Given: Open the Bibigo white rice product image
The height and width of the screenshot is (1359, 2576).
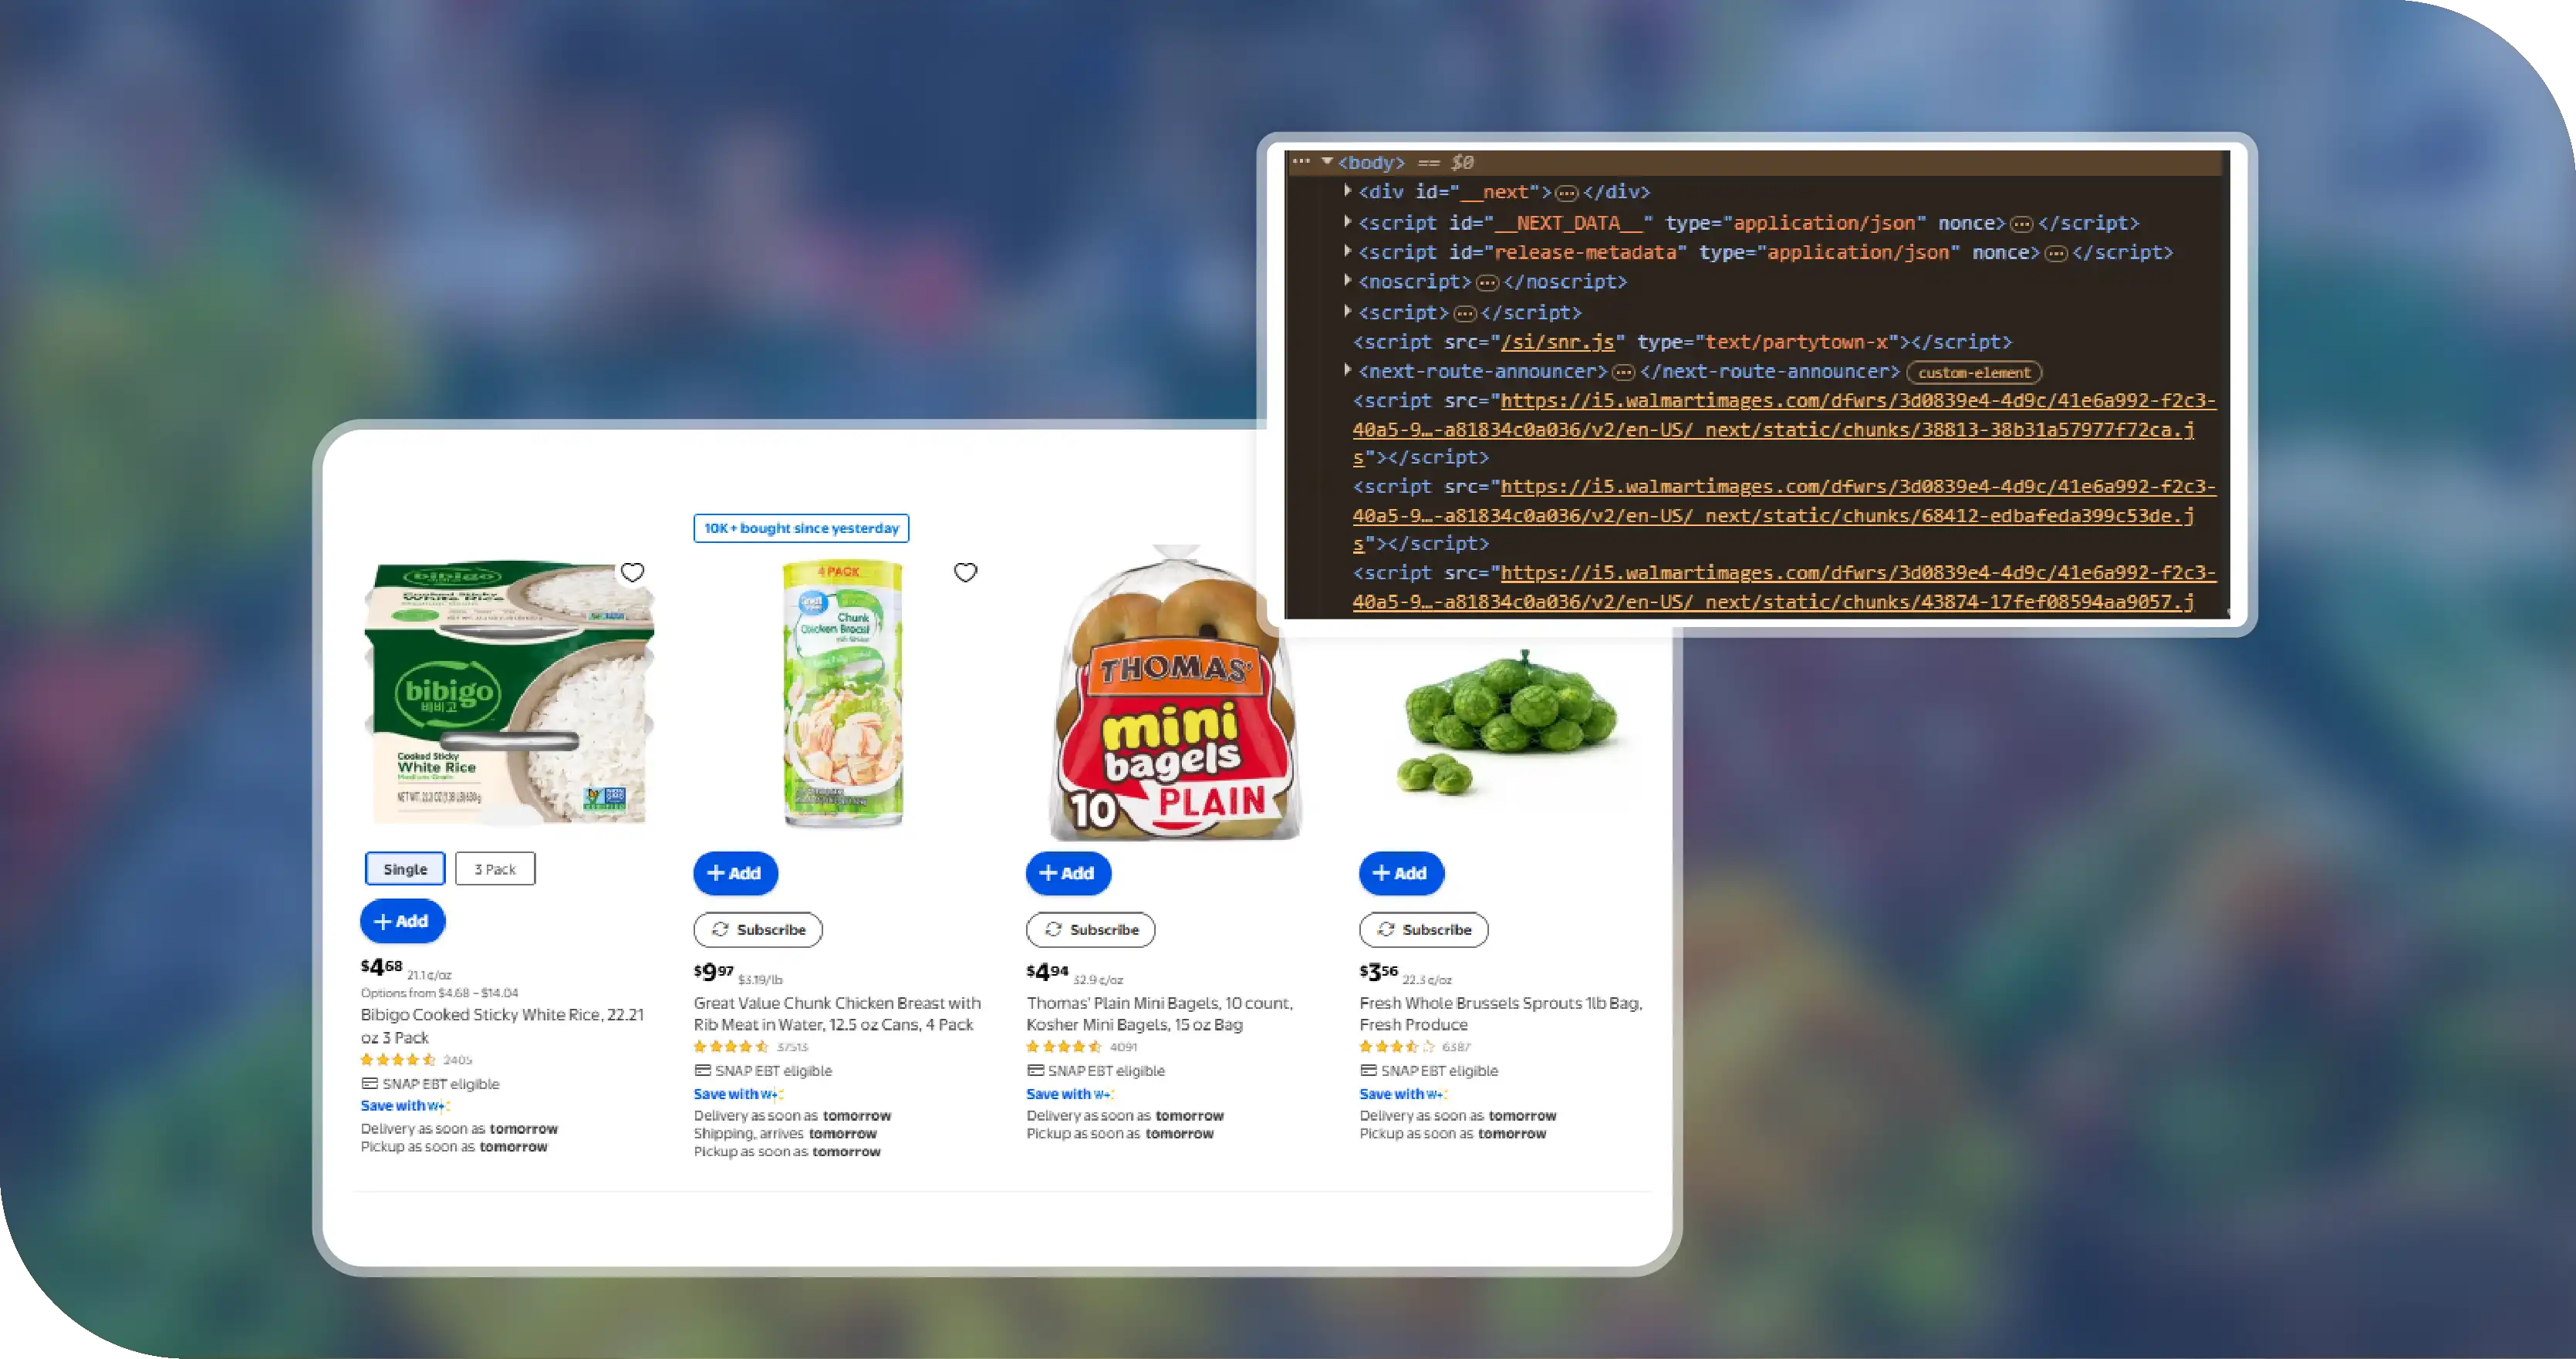Looking at the screenshot, I should point(509,692).
